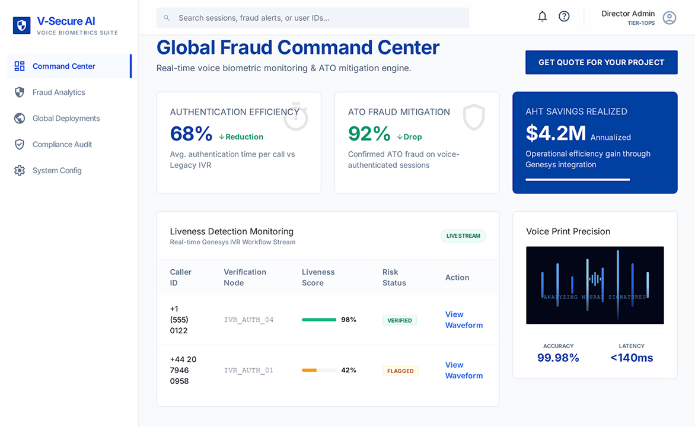The height and width of the screenshot is (427, 695).
Task: Click the 99.98% accuracy value
Action: (x=558, y=358)
